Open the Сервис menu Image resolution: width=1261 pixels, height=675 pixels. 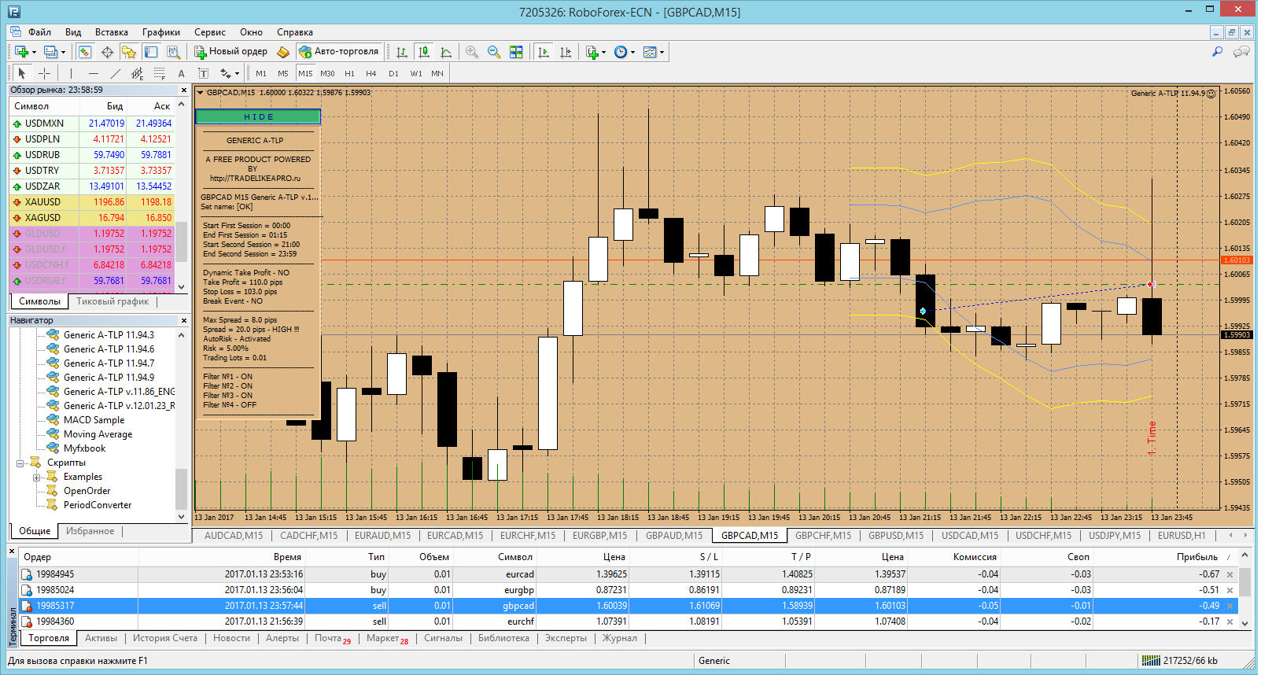[x=210, y=32]
